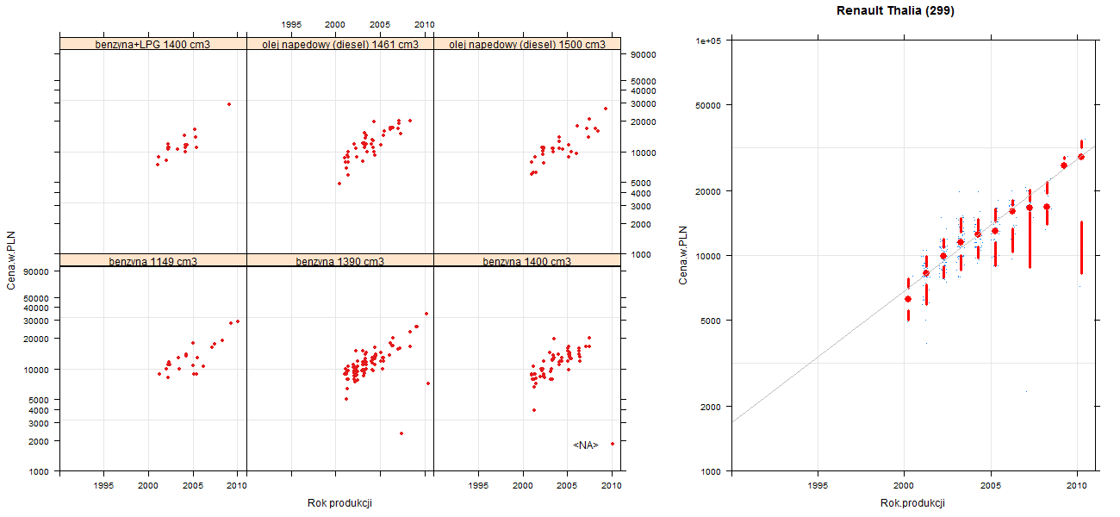This screenshot has height=517, width=1120.
Task: Select the "olej napedowy (diesel) 1500 cm3" panel strip
Action: 527,43
